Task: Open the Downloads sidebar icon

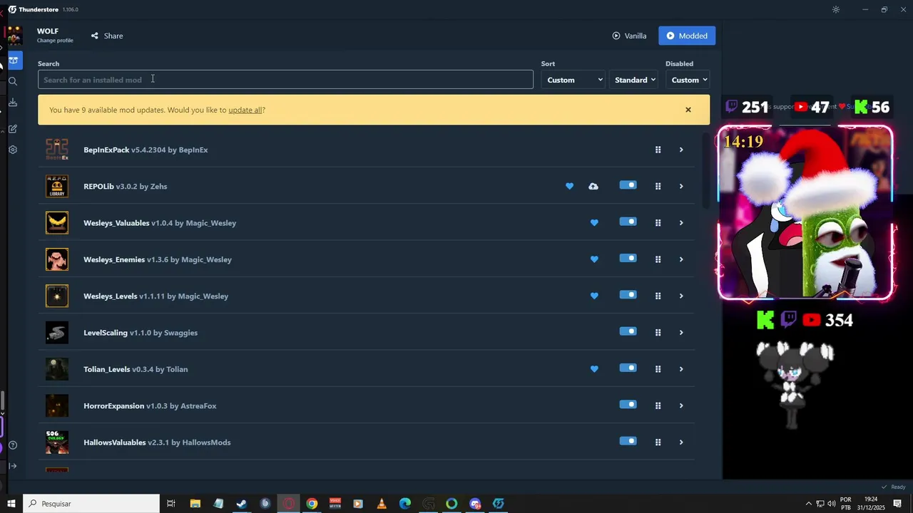Action: point(13,103)
